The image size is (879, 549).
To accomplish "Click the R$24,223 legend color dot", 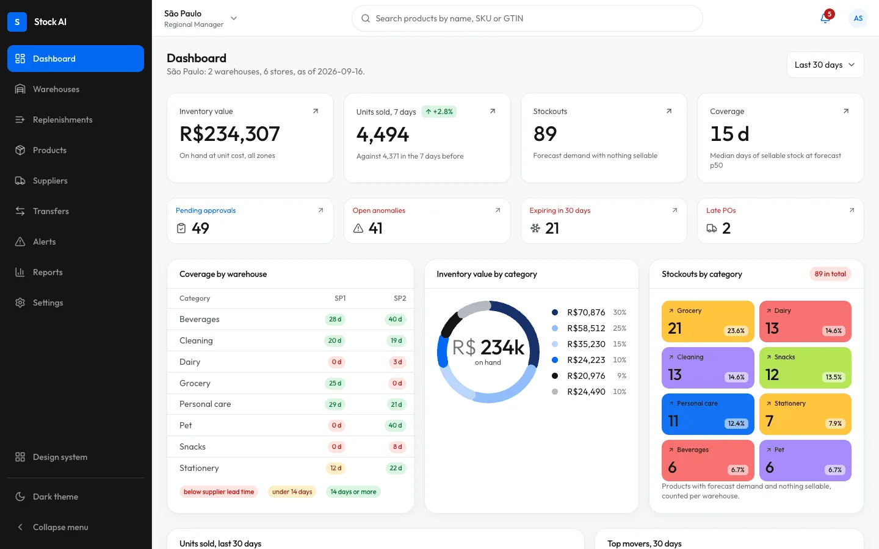I will pyautogui.click(x=555, y=360).
